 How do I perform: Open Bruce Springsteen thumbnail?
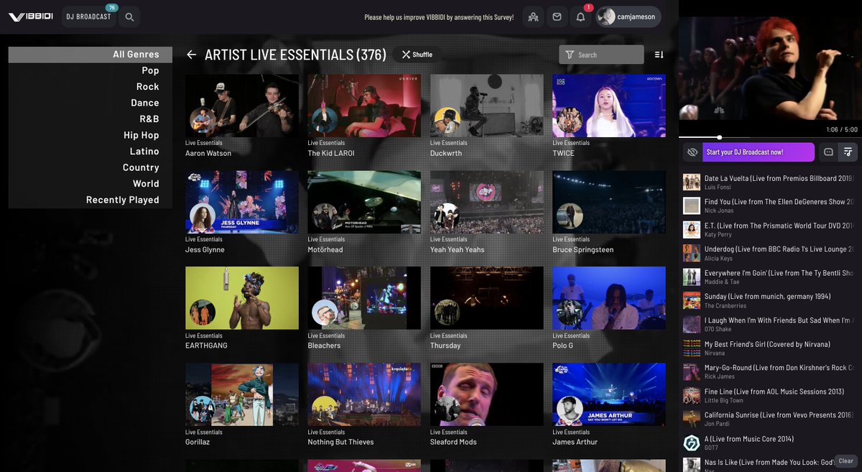[x=609, y=202]
